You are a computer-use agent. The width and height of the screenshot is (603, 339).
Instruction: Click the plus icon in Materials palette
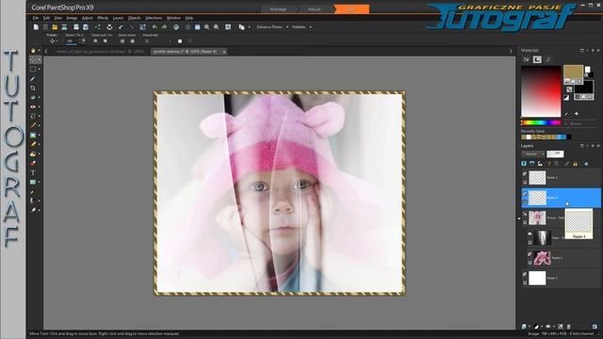[577, 114]
